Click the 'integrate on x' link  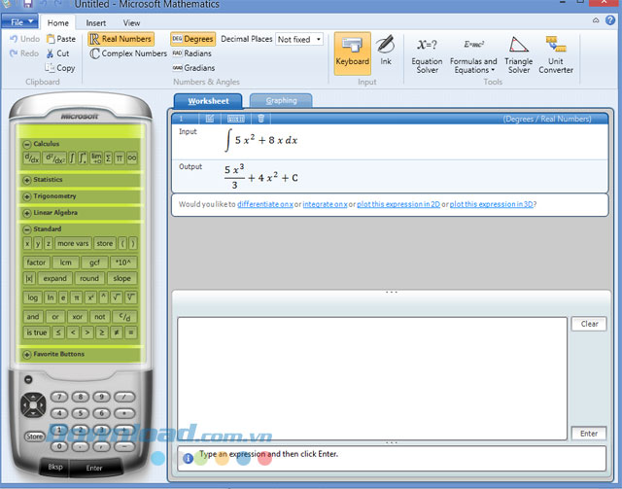click(x=325, y=204)
